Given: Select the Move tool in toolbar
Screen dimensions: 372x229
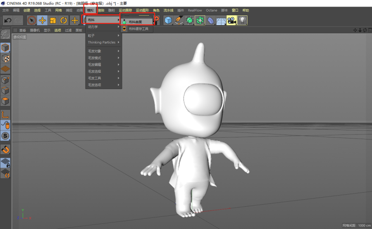Looking at the screenshot, I should click(x=42, y=20).
